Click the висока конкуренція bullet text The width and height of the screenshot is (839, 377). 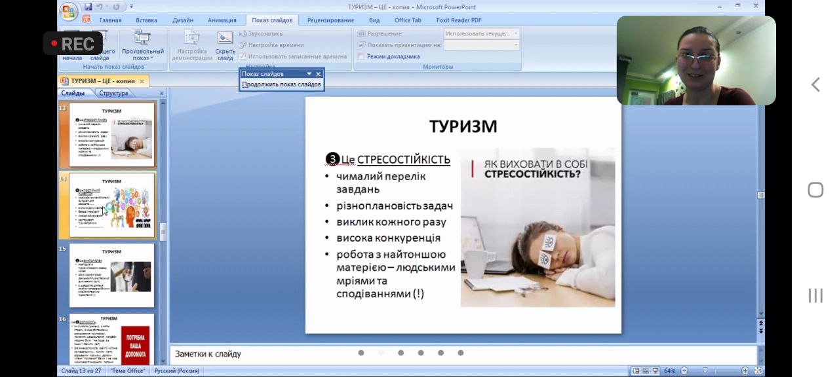pyautogui.click(x=388, y=238)
